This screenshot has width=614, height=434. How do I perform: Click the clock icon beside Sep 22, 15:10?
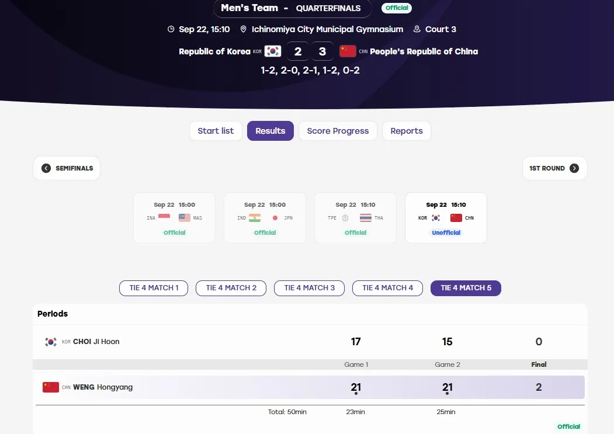171,29
